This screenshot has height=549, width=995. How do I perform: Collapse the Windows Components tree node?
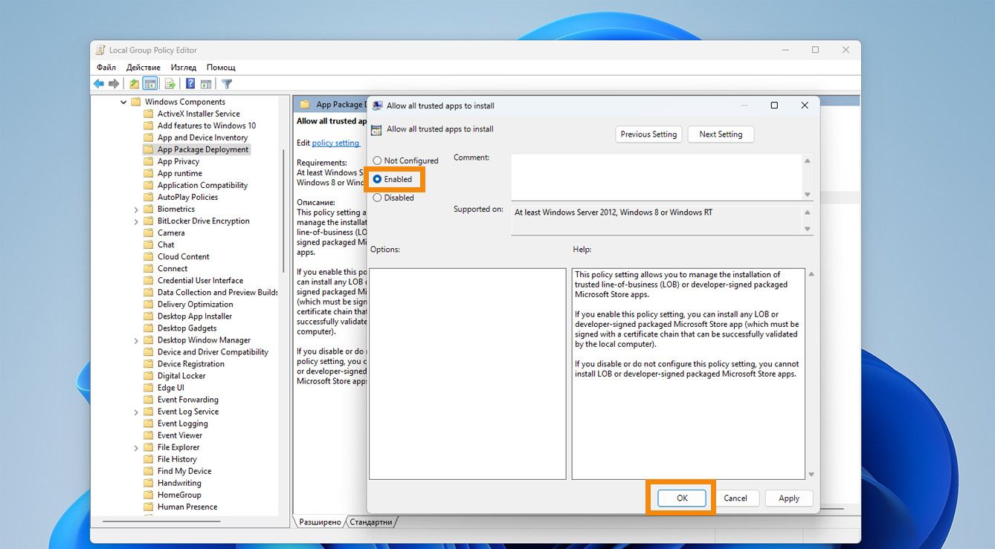(x=123, y=102)
